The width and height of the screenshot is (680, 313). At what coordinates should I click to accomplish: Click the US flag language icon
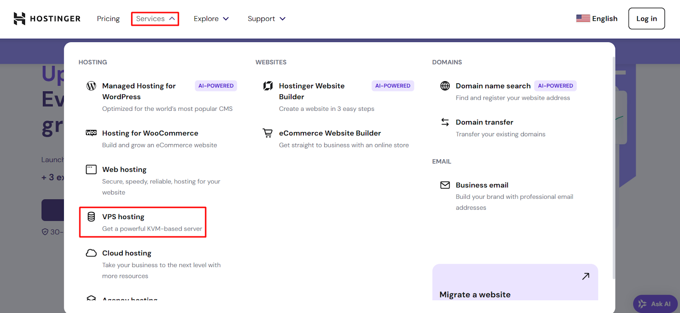pos(583,18)
